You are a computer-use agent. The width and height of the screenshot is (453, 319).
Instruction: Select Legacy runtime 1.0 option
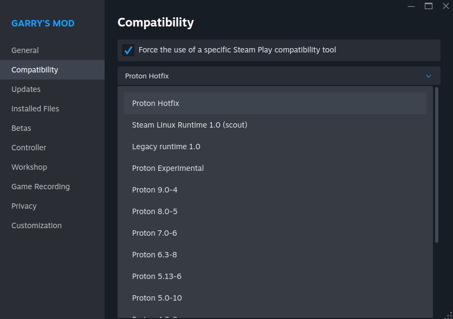tap(166, 147)
